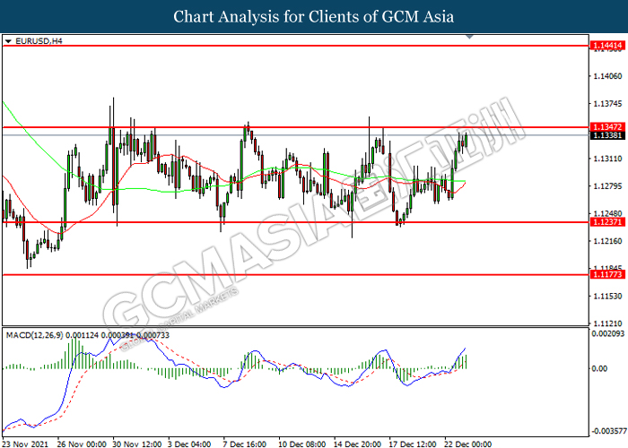This screenshot has width=628, height=448.
Task: Click the 1.14414 resistance level label
Action: 607,46
